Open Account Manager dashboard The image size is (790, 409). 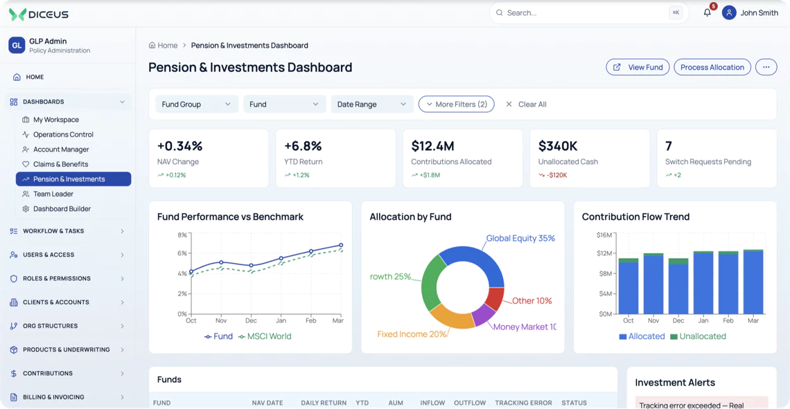click(61, 149)
